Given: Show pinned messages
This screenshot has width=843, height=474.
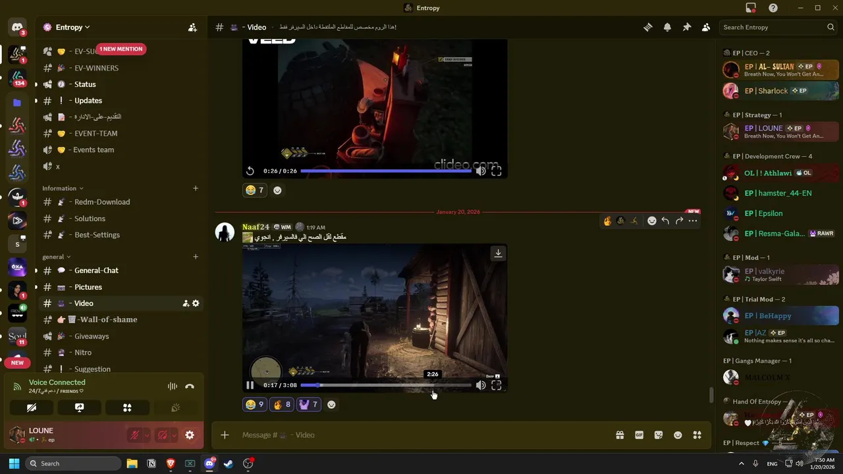Looking at the screenshot, I should point(686,27).
